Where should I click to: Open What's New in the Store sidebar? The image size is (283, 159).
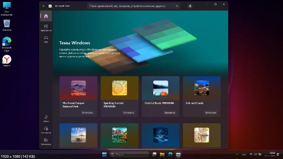[46, 118]
